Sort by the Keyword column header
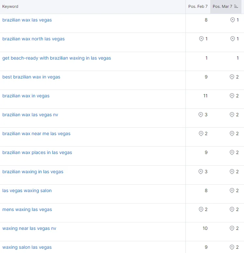 pyautogui.click(x=10, y=7)
